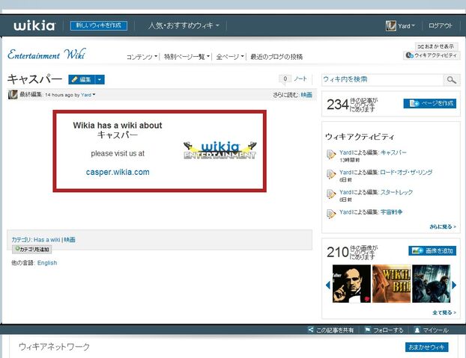The height and width of the screenshot is (358, 466).
Task: Open the 映画 category link
Action: pos(70,239)
